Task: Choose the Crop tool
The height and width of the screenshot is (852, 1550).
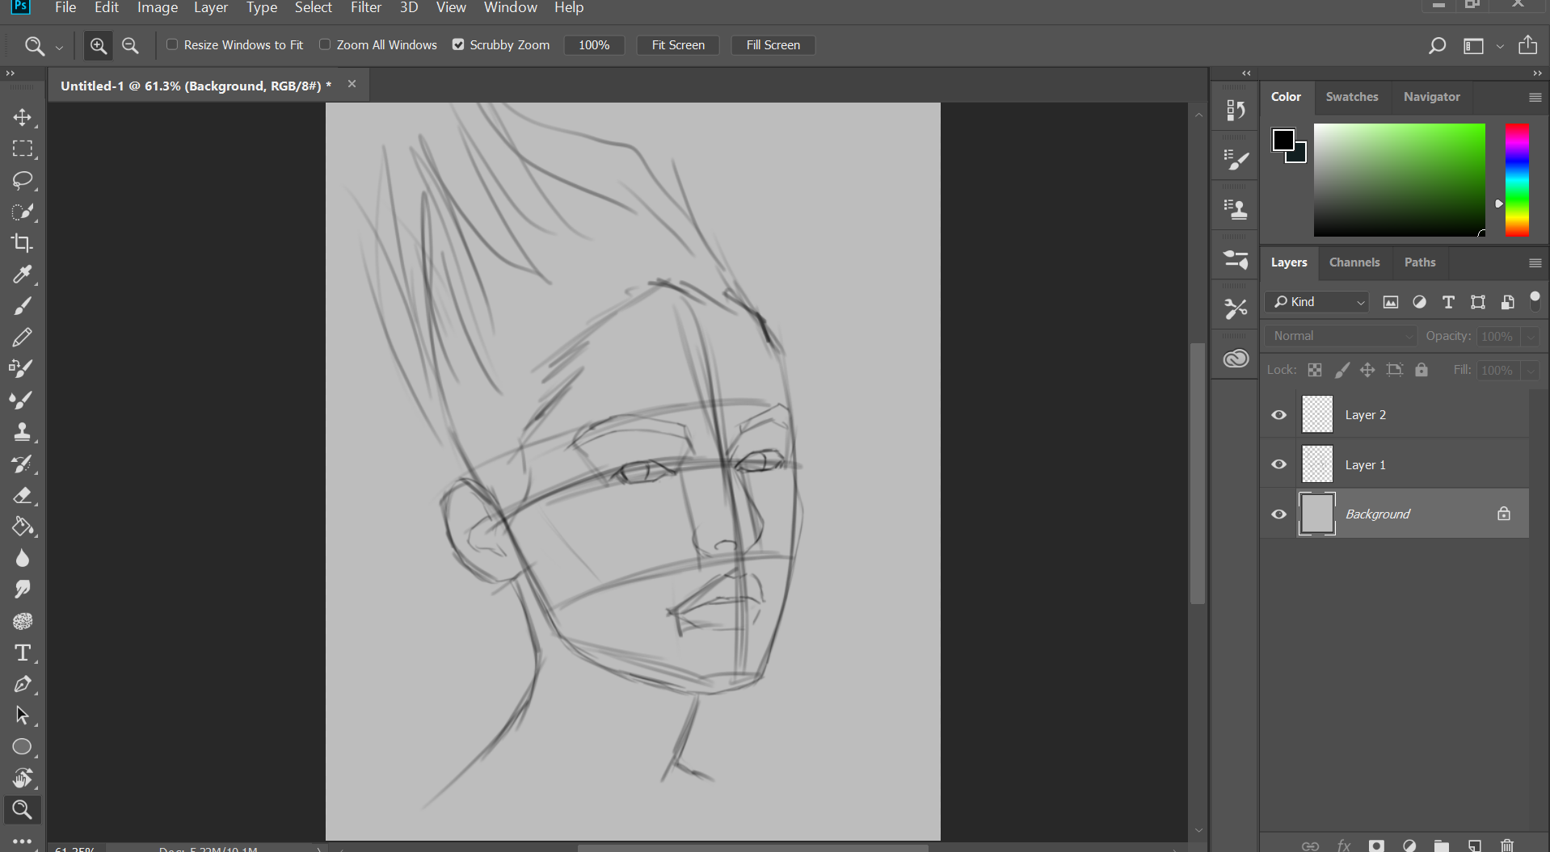Action: point(22,243)
